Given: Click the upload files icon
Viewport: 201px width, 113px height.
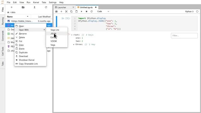Looking at the screenshot, I should coord(35,7).
